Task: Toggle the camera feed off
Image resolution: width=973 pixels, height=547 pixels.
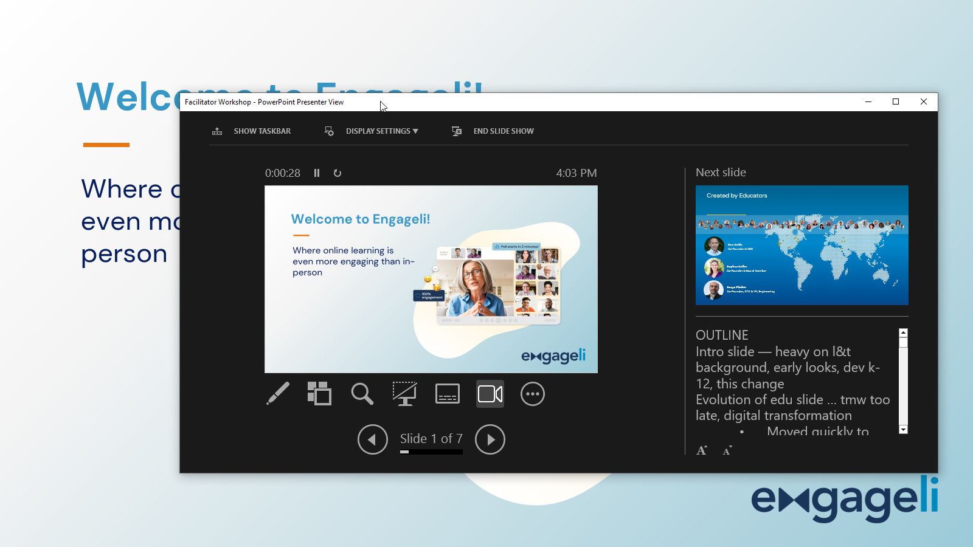Action: pos(490,393)
